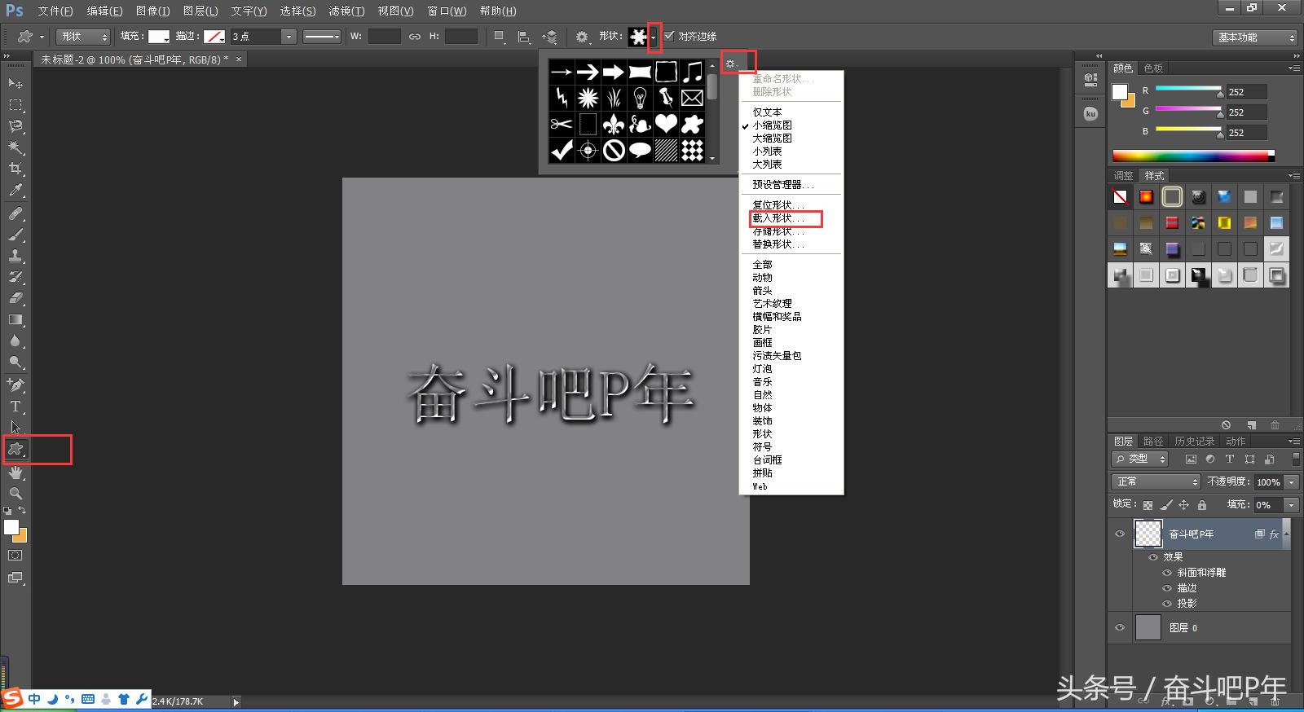Image resolution: width=1304 pixels, height=712 pixels.
Task: Select the Hand tool
Action: coord(15,472)
